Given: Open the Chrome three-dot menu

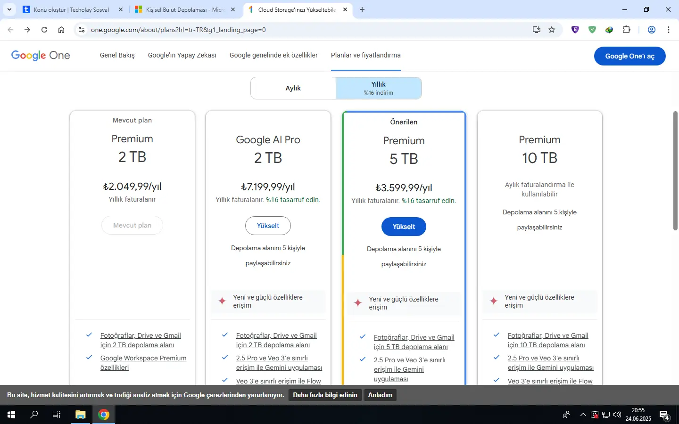Looking at the screenshot, I should [x=669, y=30].
